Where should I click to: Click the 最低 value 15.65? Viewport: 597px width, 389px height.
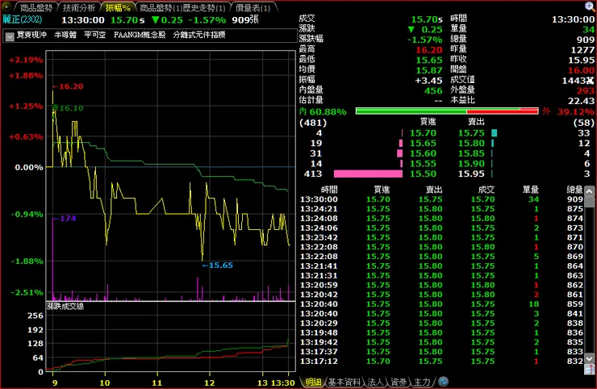(x=428, y=61)
